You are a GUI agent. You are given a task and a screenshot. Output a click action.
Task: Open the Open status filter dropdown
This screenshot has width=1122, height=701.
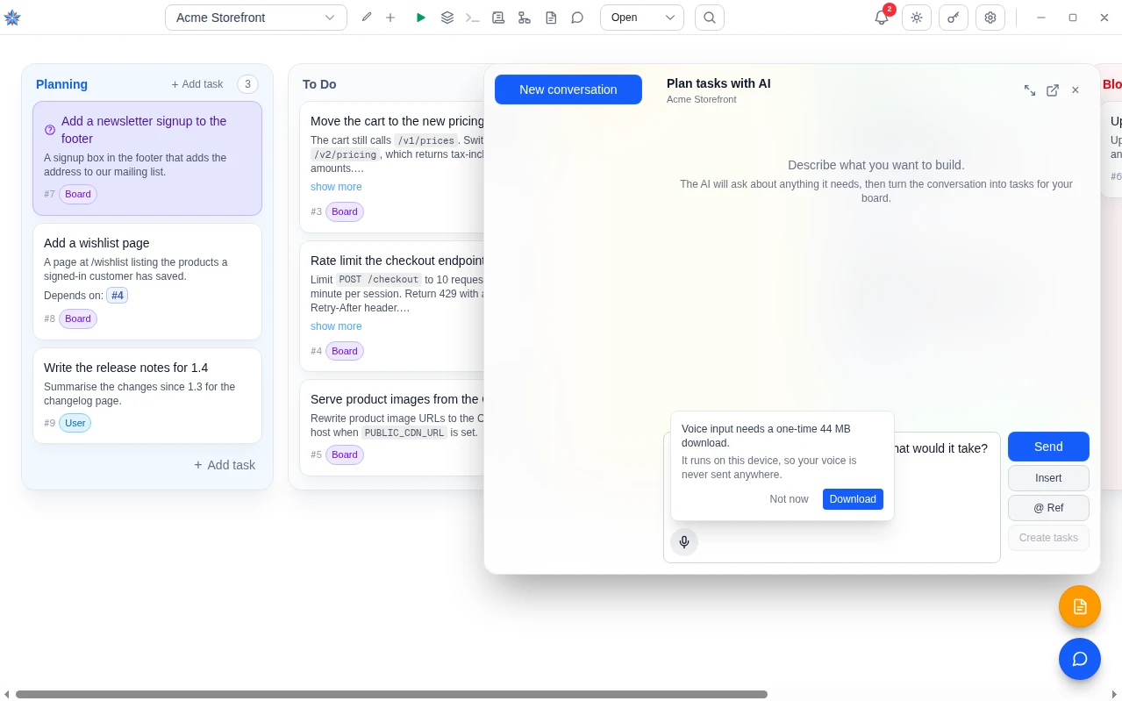[x=642, y=18]
